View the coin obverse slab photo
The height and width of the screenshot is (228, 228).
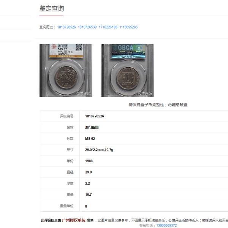coord(66,70)
